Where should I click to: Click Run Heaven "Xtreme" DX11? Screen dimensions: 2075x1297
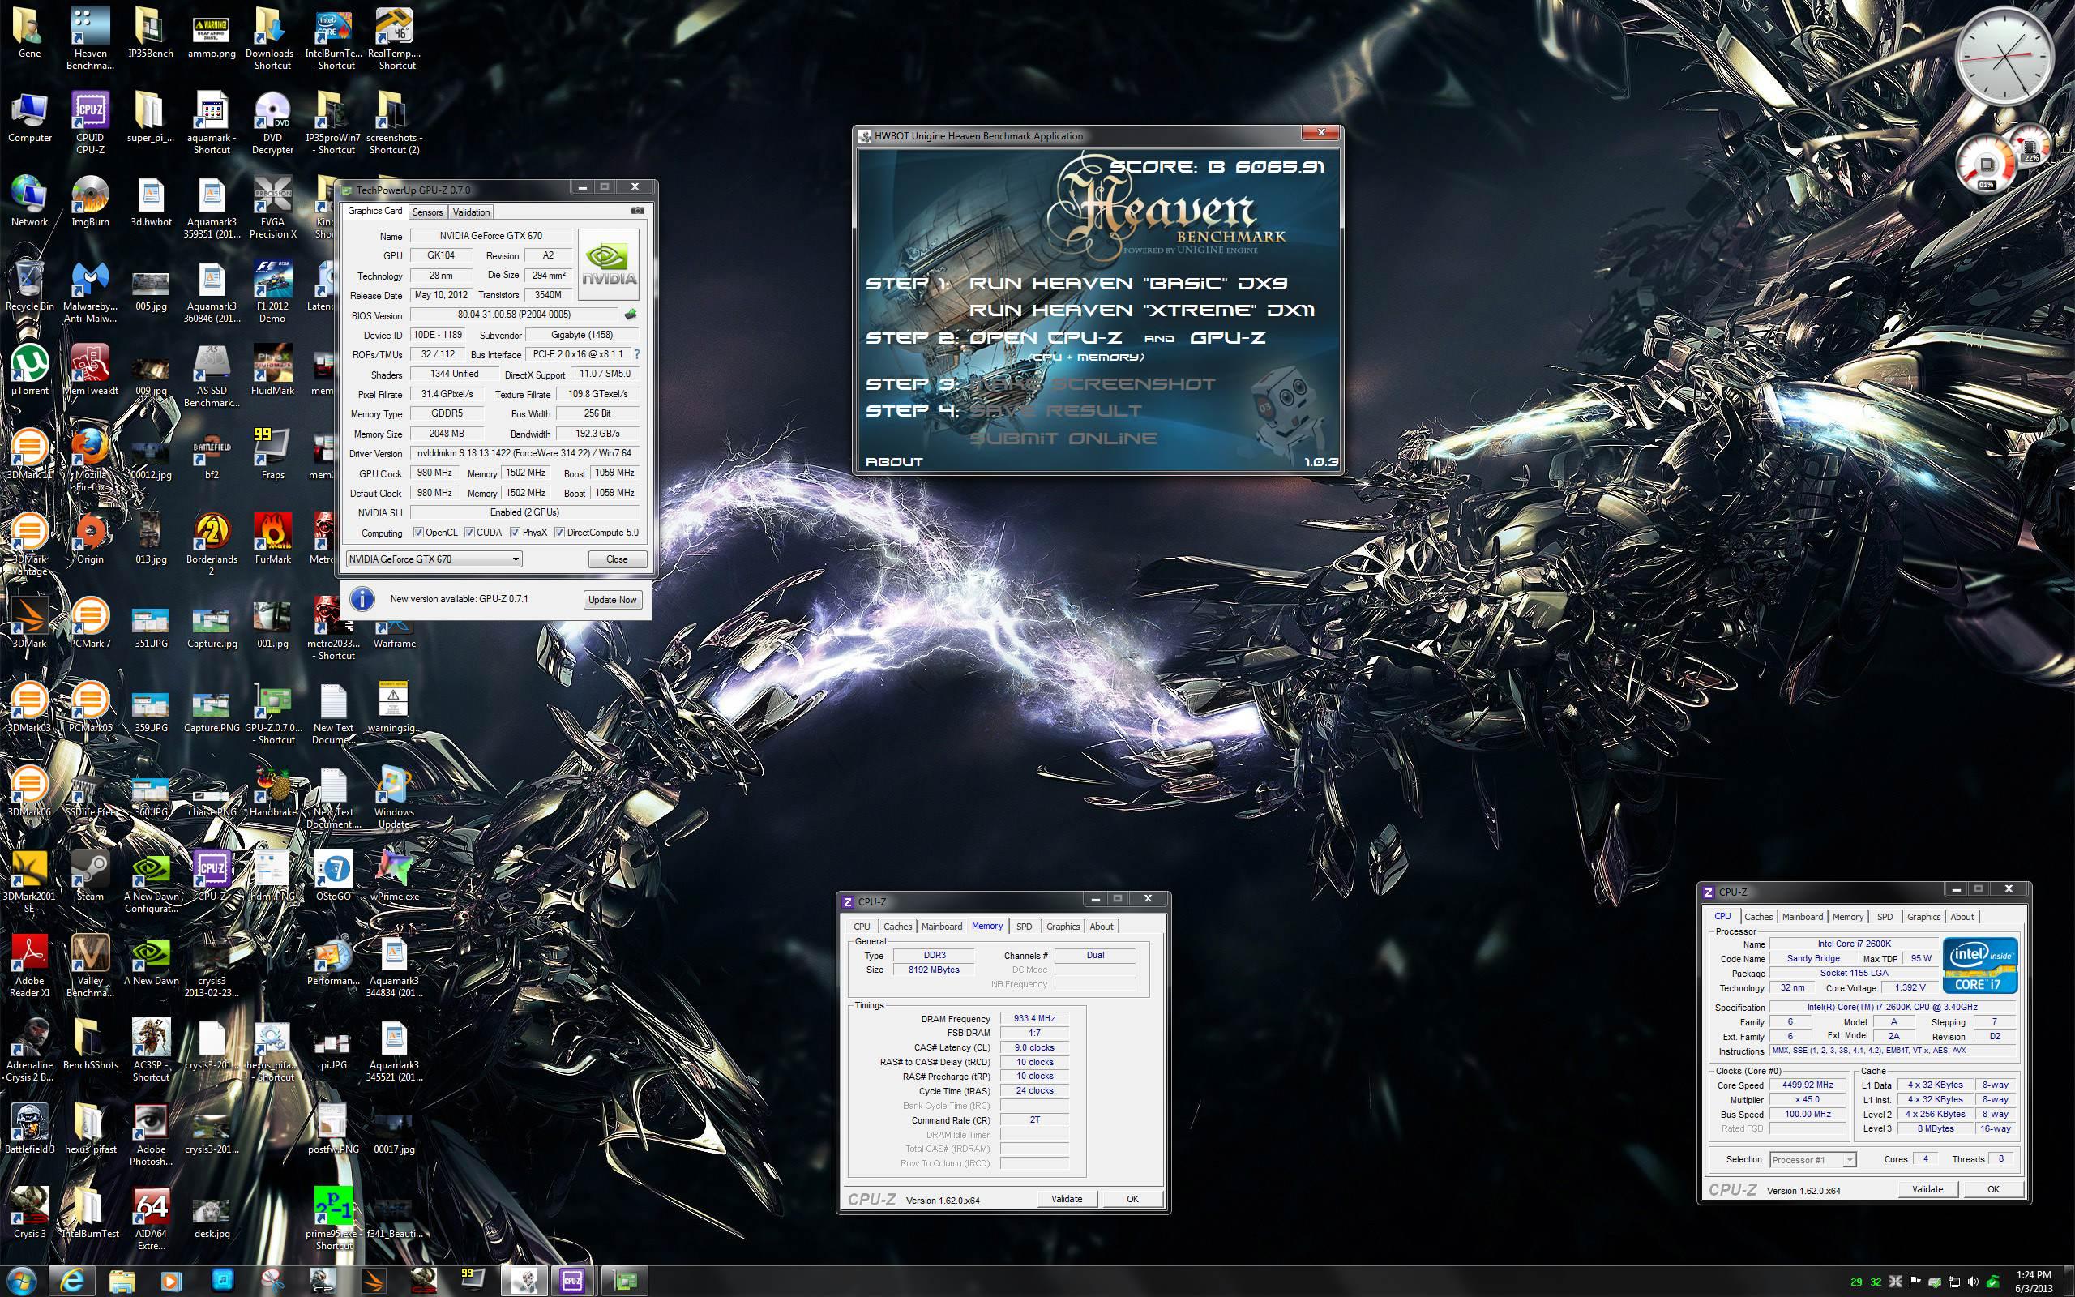[x=1141, y=310]
